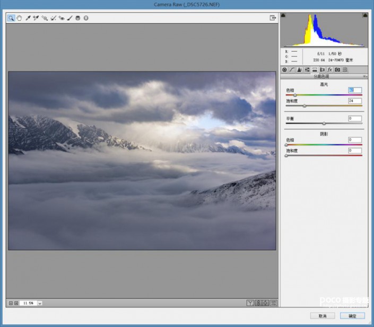Open the Split Toning panel flyout menu
The width and height of the screenshot is (374, 327).
[x=364, y=76]
